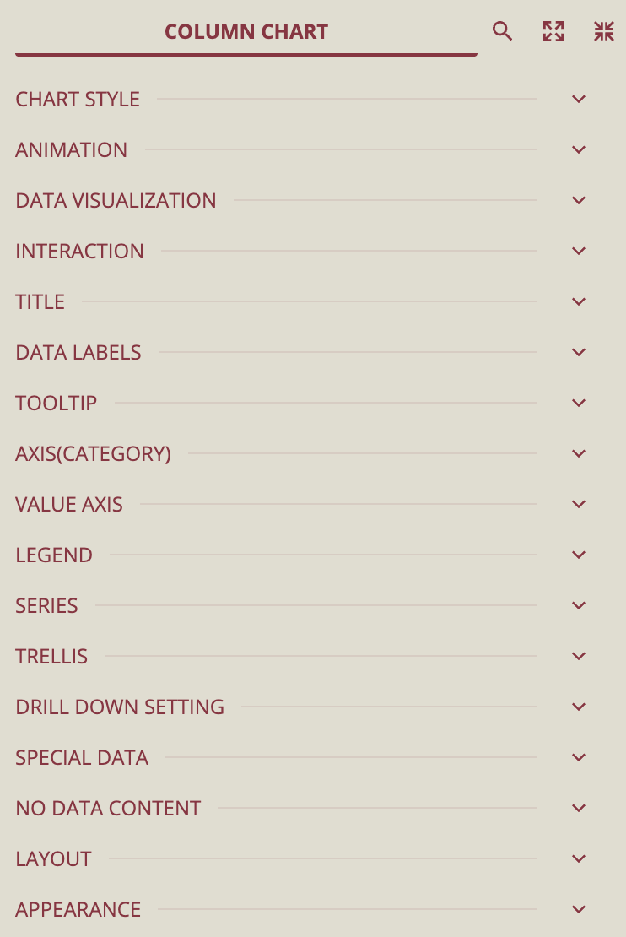Expand the Animation section chevron
Image resolution: width=626 pixels, height=937 pixels.
(x=579, y=149)
